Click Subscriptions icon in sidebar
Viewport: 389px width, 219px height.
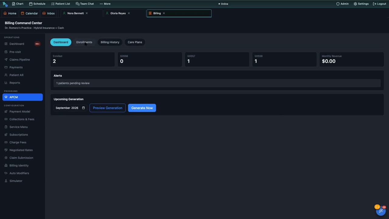coord(6,135)
